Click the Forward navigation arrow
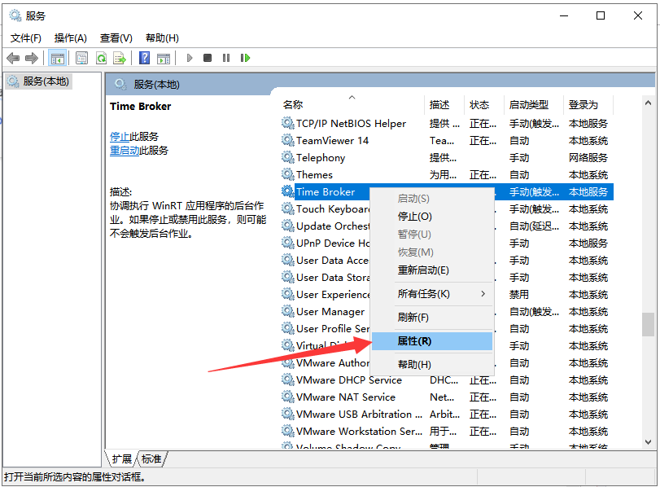This screenshot has width=660, height=487. [31, 57]
